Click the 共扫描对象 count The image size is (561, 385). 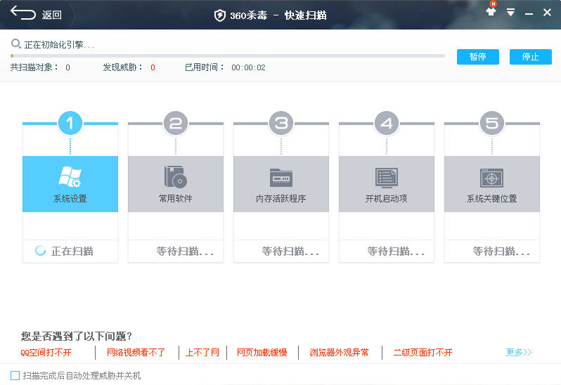click(67, 67)
